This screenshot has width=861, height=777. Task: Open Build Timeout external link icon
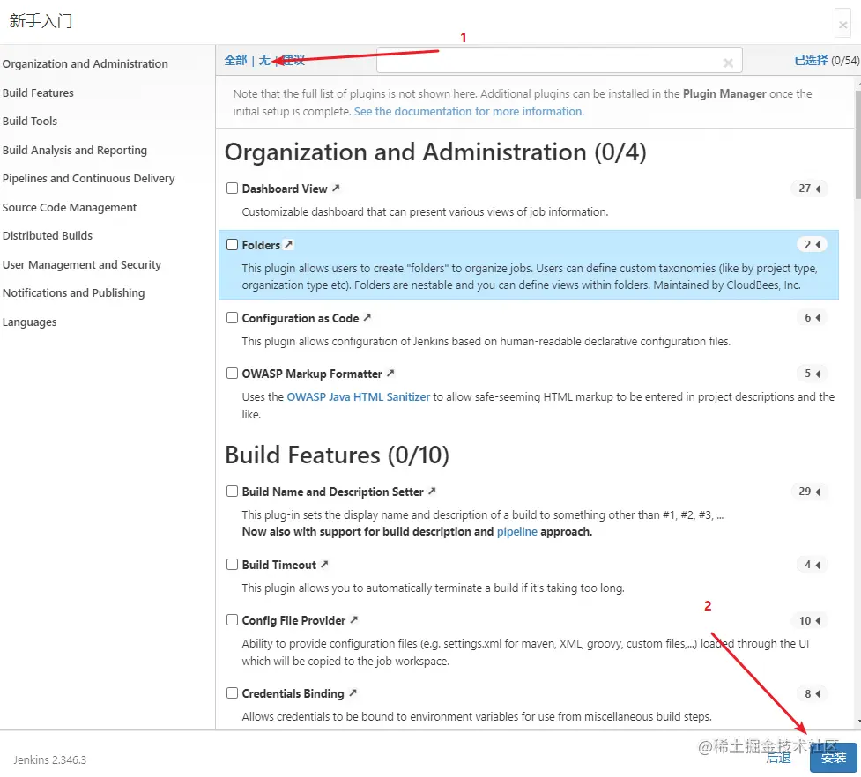(324, 564)
